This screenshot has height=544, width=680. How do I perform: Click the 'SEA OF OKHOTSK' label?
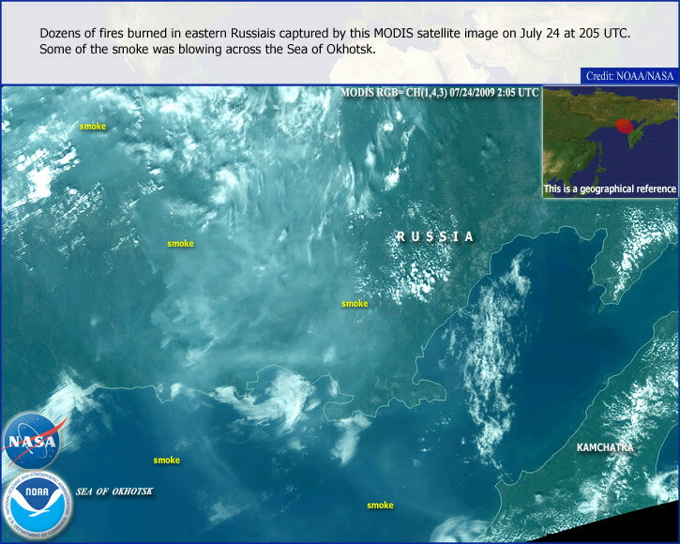114,491
